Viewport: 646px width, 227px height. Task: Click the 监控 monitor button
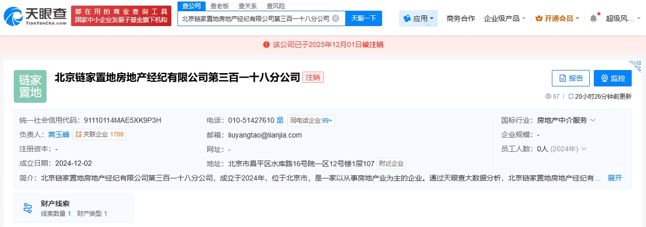pos(612,78)
